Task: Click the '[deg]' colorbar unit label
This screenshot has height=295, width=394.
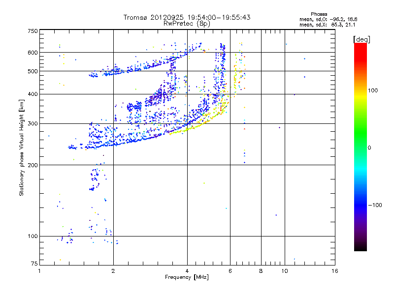Action: click(361, 40)
